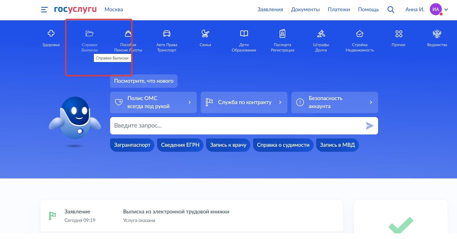The width and height of the screenshot is (457, 239).
Task: Open the Стройка Недвижимость category
Action: pyautogui.click(x=360, y=41)
